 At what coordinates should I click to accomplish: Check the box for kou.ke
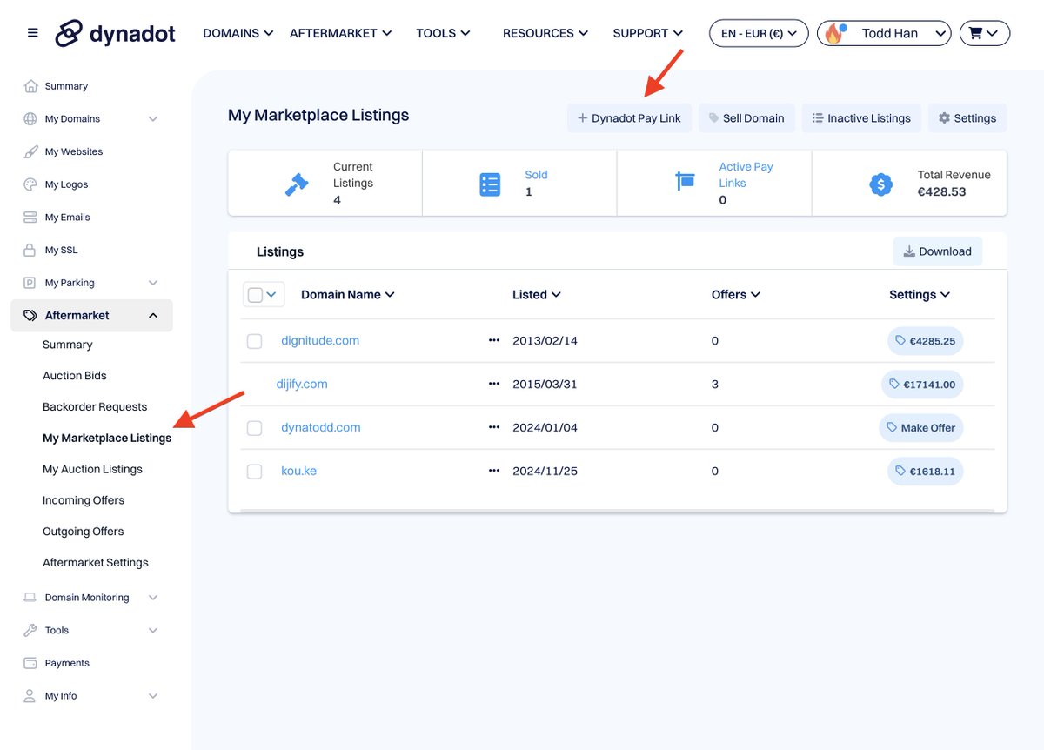pos(254,472)
